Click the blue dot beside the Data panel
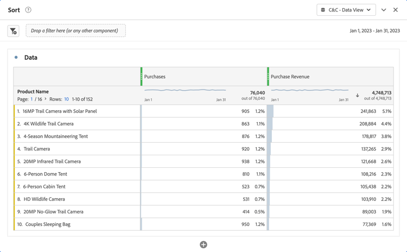This screenshot has width=407, height=252. 16,57
